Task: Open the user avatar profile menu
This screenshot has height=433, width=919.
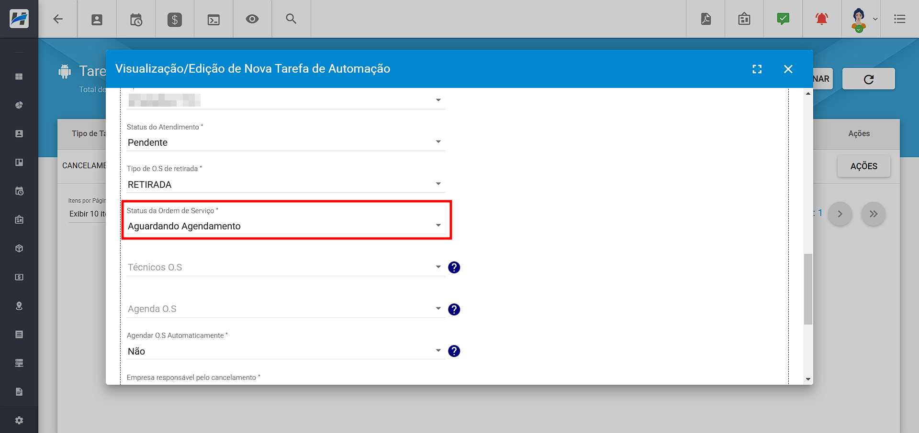Action: (863, 20)
